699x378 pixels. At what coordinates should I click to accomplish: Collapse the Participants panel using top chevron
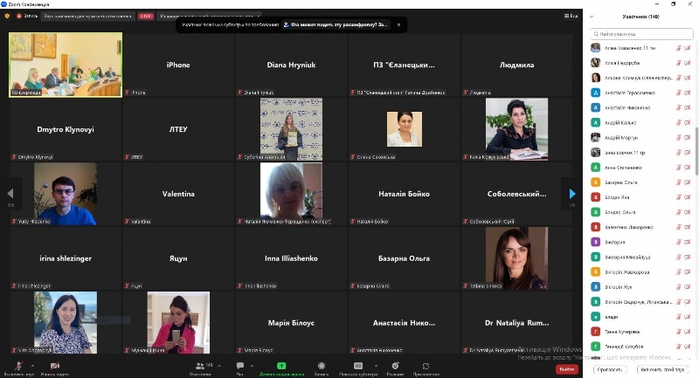click(592, 17)
